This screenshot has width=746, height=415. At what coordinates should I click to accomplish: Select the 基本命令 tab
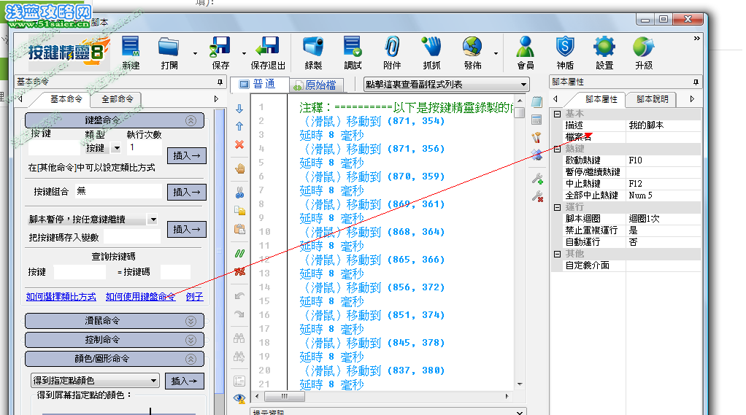pyautogui.click(x=66, y=99)
